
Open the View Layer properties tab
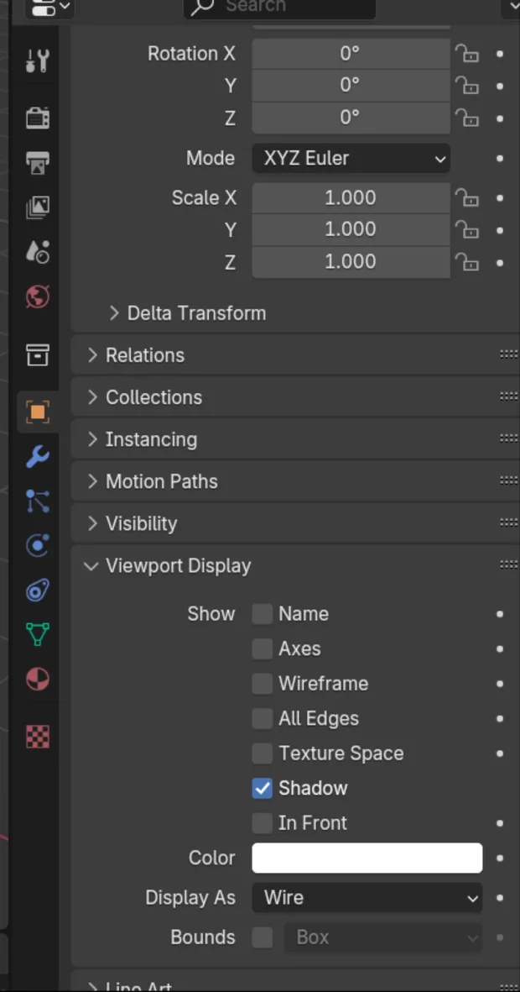coord(37,207)
